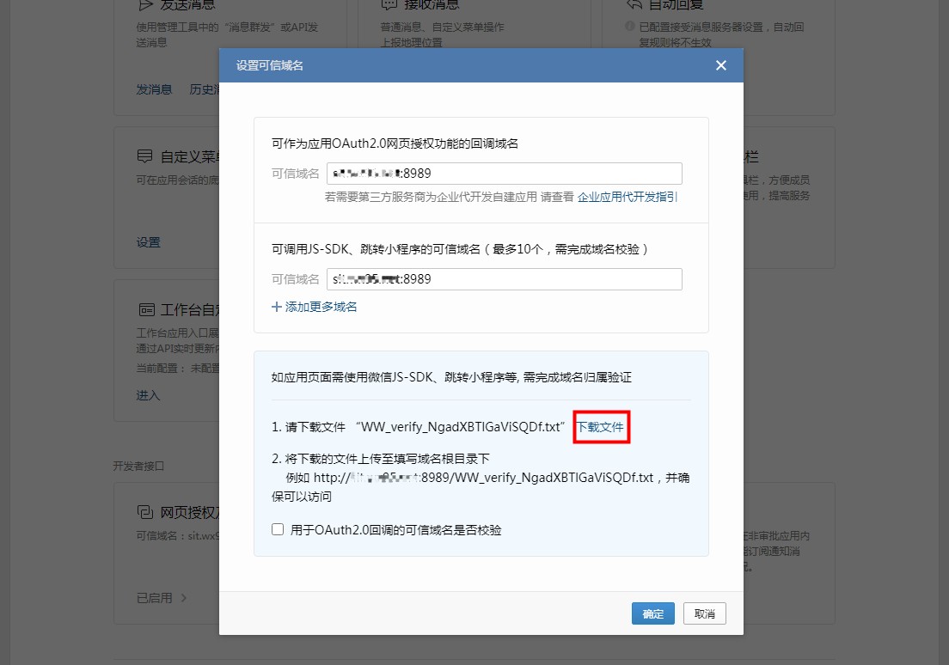
Task: Click the JS-SDK 可信域名 input field
Action: [x=504, y=279]
